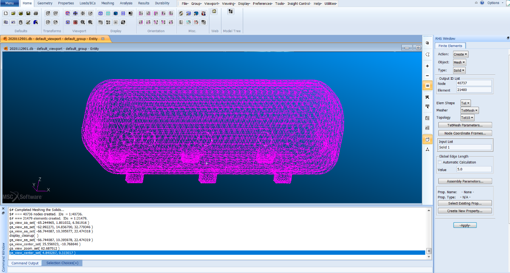Open the Viewing dropdown menu

pos(229,3)
